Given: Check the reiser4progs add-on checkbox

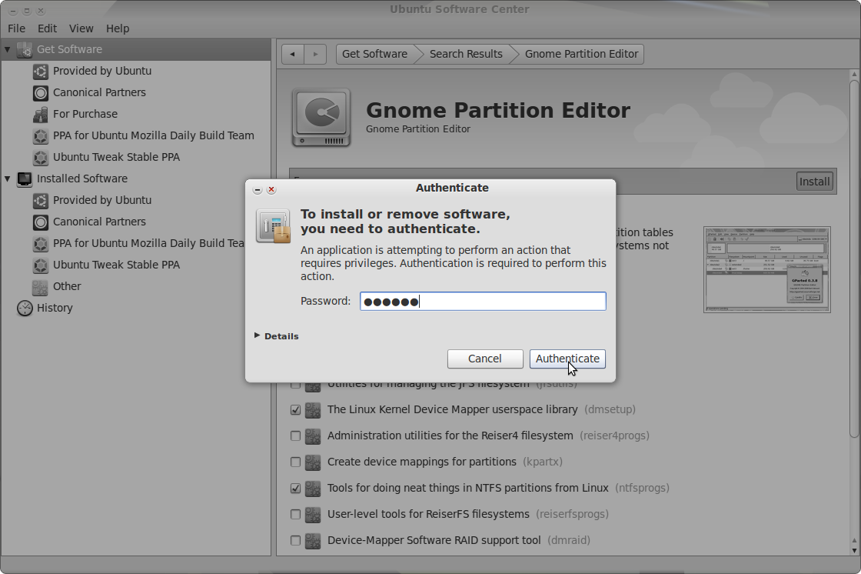Looking at the screenshot, I should tap(295, 436).
